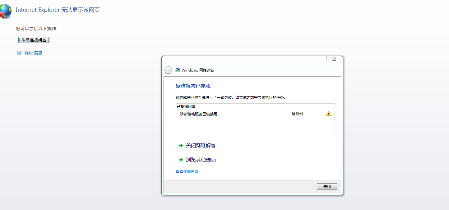This screenshot has height=210, width=449.
Task: Click the Internet Explorer 无法显示该网页 heading
Action: 58,10
